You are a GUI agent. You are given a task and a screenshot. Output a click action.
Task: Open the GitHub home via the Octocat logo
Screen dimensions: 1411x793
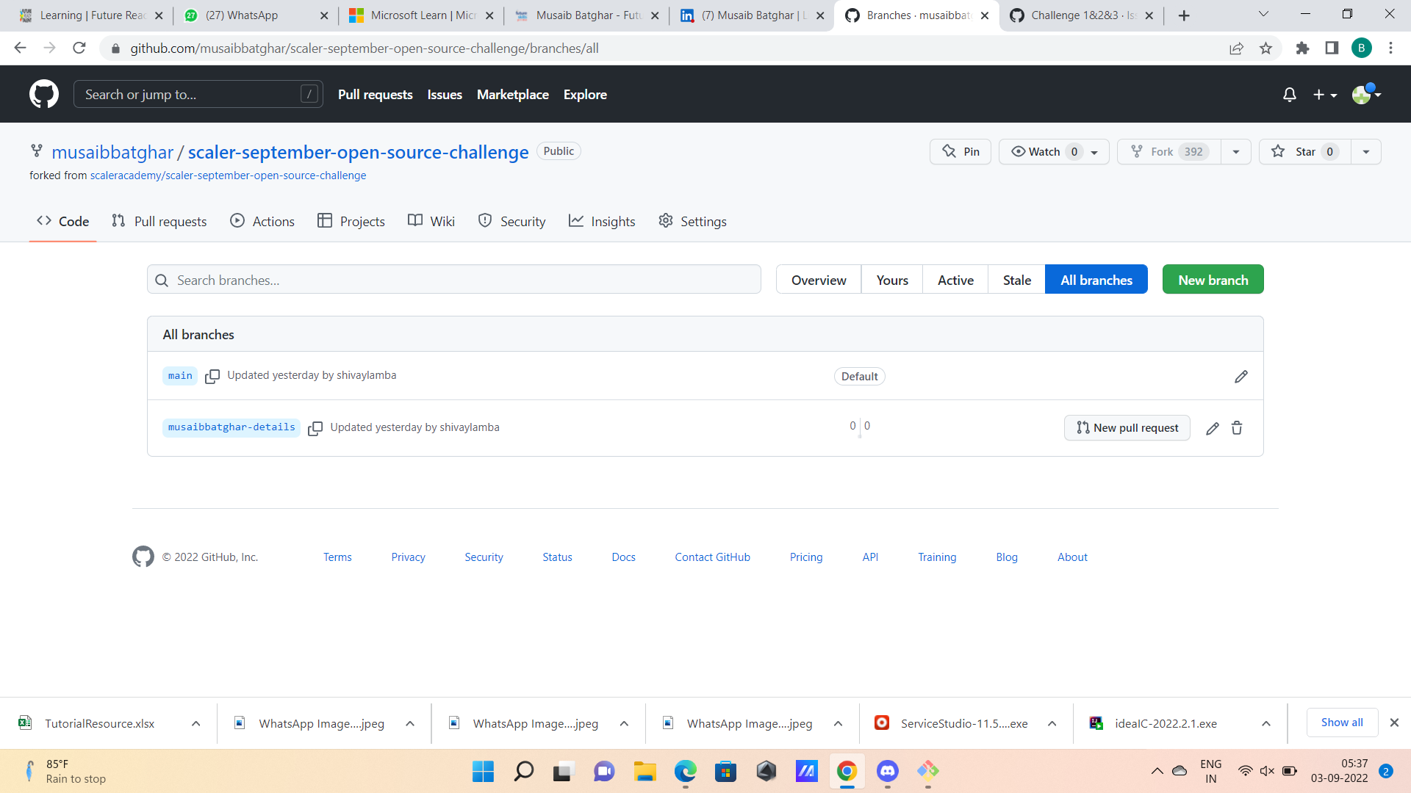[x=44, y=94]
